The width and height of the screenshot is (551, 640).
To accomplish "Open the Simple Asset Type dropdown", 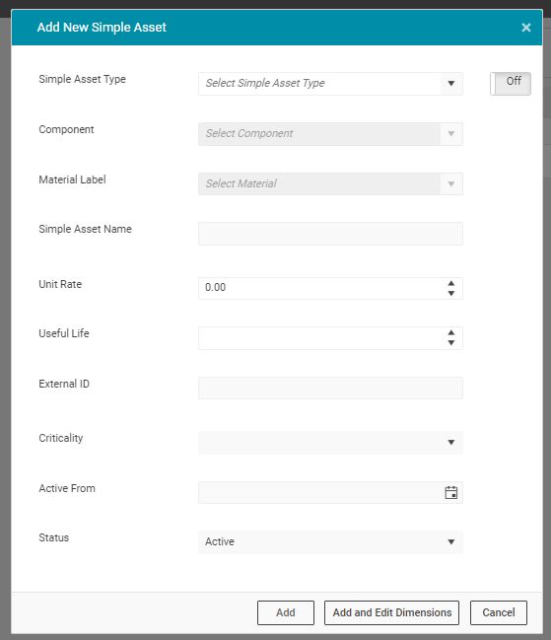I will 330,84.
